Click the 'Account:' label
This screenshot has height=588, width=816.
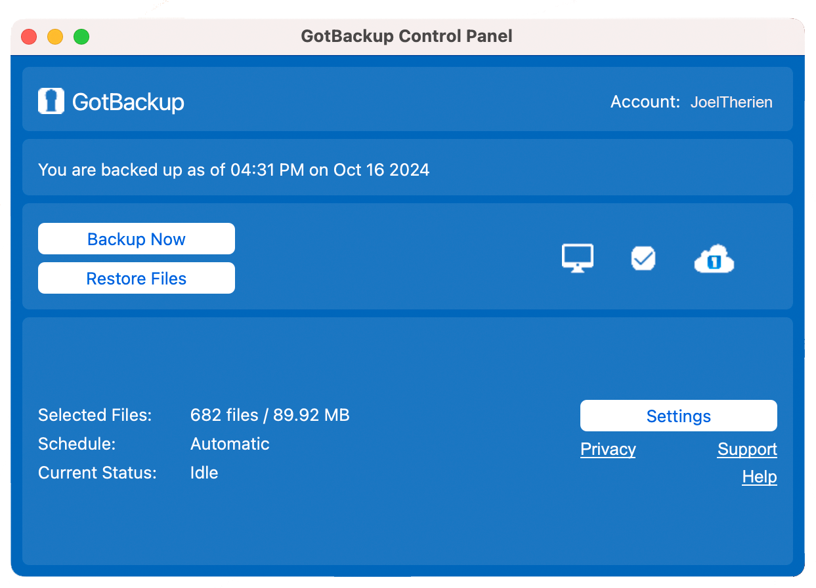(645, 102)
